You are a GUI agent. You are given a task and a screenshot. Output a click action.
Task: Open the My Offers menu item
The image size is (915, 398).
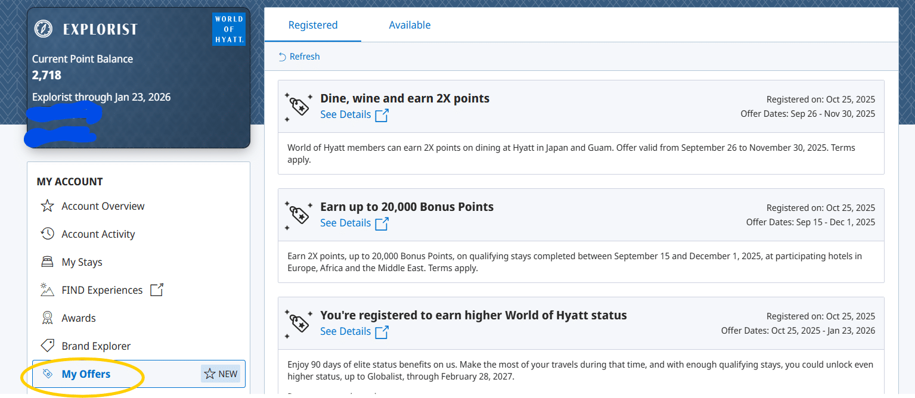coord(86,374)
